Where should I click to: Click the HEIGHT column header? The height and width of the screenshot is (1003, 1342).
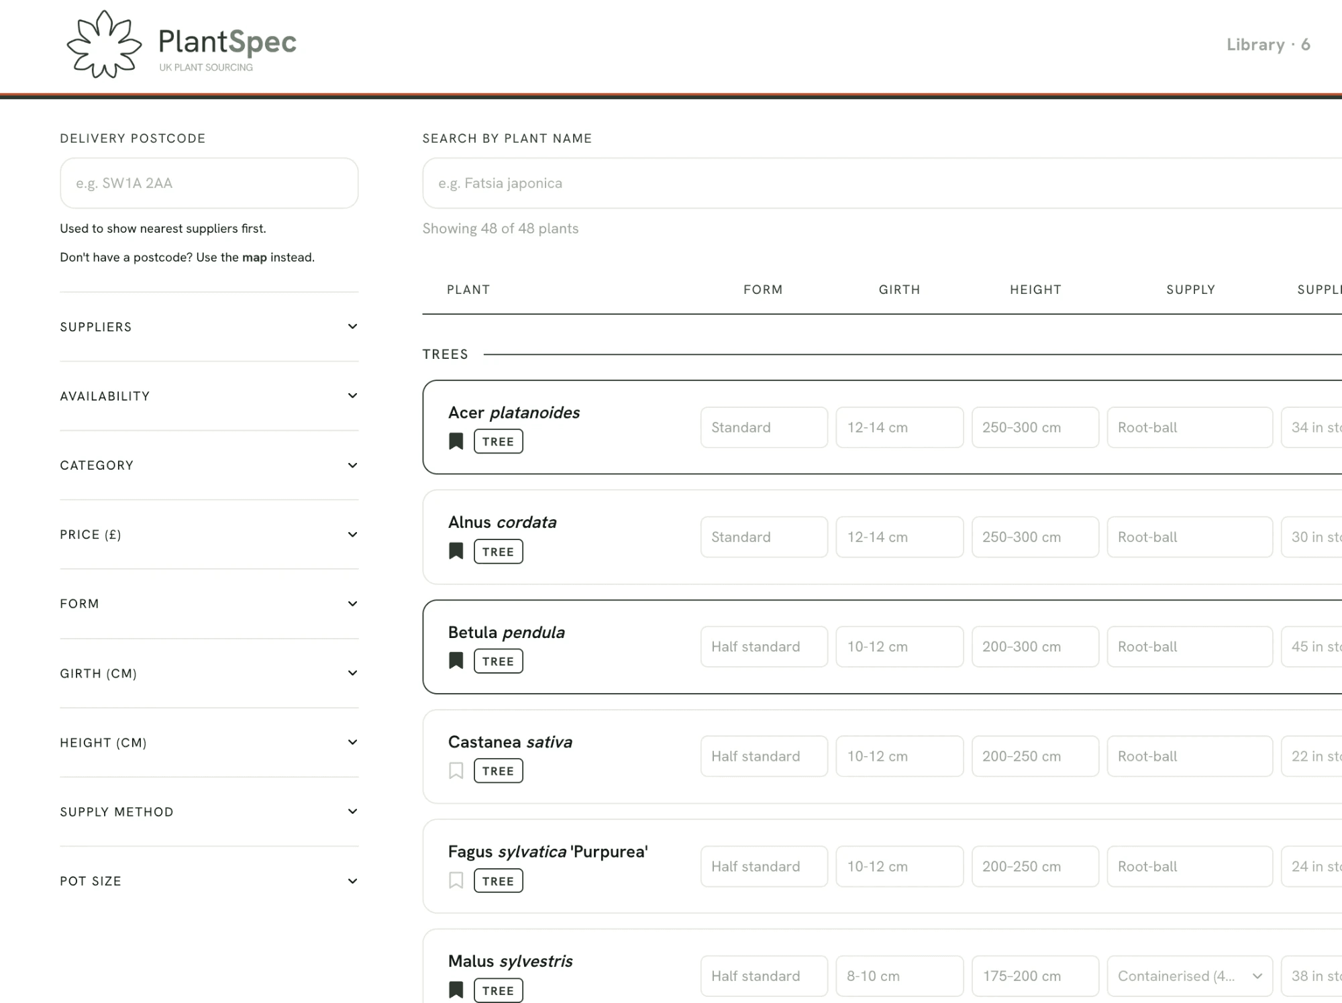(x=1036, y=290)
